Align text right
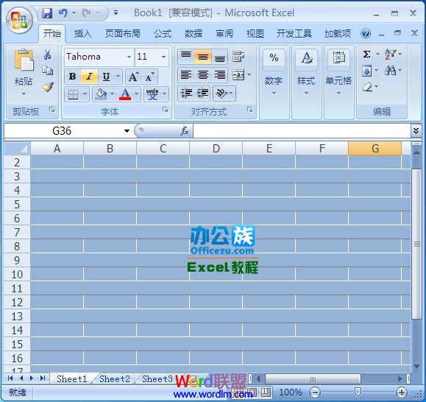This screenshot has width=426, height=402. pyautogui.click(x=219, y=75)
